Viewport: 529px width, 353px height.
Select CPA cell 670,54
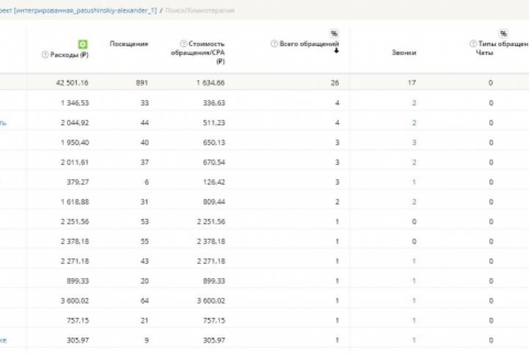click(x=214, y=163)
